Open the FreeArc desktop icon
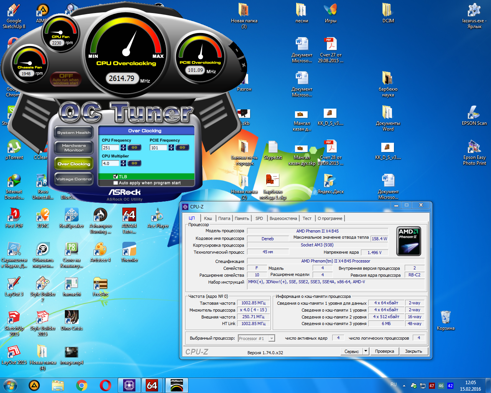 [x=101, y=287]
